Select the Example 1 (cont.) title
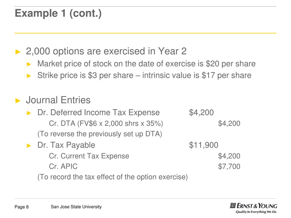291x218 pixels. point(58,13)
